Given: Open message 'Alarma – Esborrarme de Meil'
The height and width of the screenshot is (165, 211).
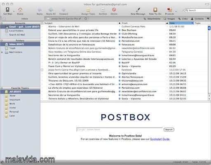Looking at the screenshot, I should click(x=64, y=26).
